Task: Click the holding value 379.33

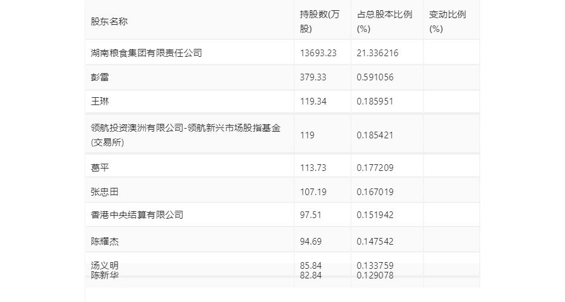Action: (x=313, y=77)
